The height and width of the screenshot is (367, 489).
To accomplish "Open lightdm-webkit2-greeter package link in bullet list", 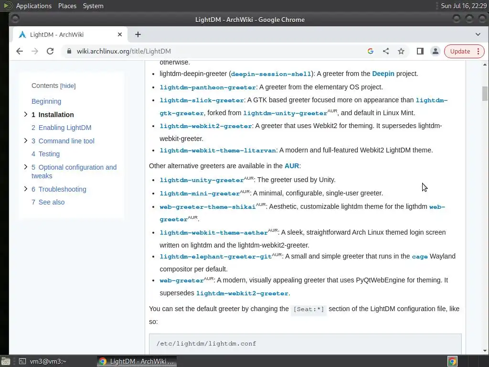I will [206, 126].
